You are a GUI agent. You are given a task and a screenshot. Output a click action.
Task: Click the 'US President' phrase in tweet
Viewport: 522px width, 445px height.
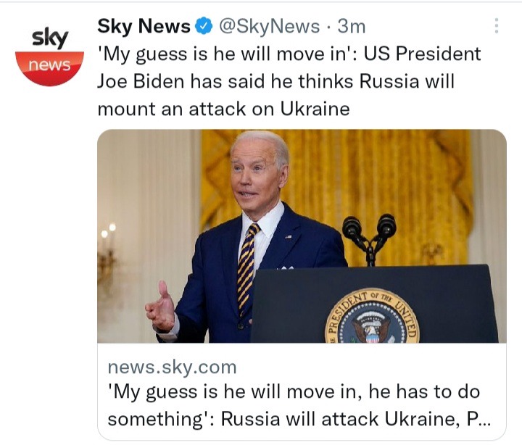click(422, 54)
